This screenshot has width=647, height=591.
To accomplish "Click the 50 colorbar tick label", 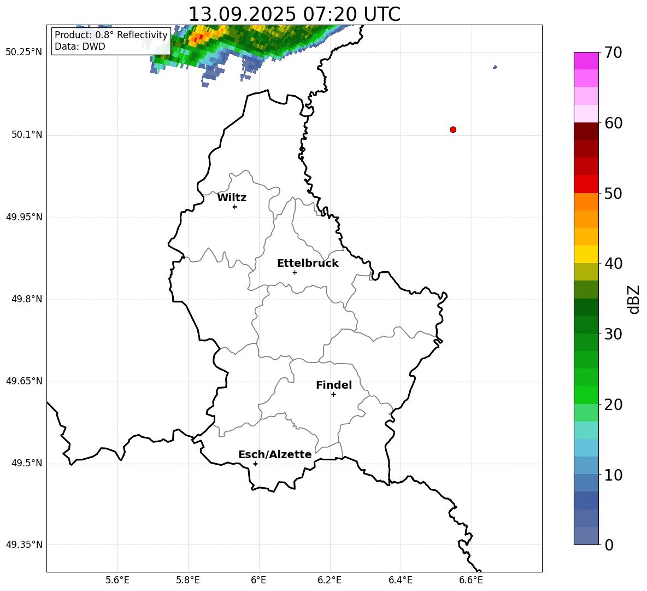I will point(613,193).
